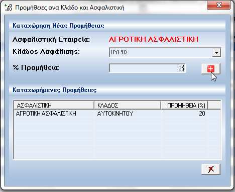Open the Κλάδος Ασφάλισης dropdown arrow
The image size is (235, 192).
point(216,53)
